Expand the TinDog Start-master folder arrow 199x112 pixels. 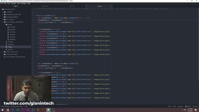3,54
